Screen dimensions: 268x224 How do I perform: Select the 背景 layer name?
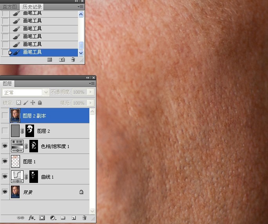point(28,192)
